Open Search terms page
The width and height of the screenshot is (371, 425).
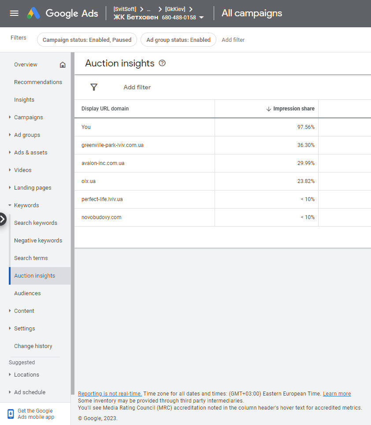31,258
